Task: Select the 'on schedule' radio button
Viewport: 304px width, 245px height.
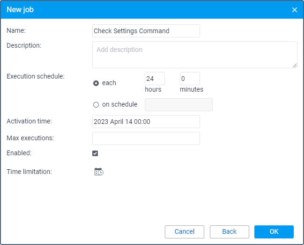Action: (96, 105)
